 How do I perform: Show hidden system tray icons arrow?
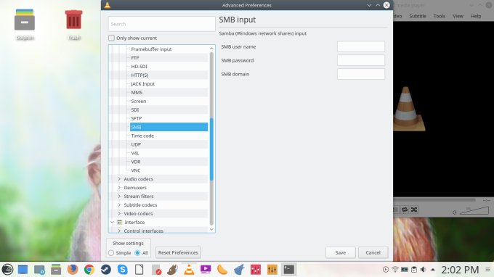pos(433,270)
